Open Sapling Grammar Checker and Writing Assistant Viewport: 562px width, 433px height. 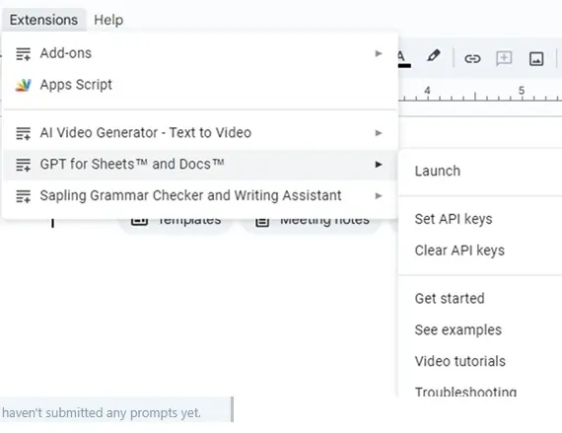[x=200, y=196]
